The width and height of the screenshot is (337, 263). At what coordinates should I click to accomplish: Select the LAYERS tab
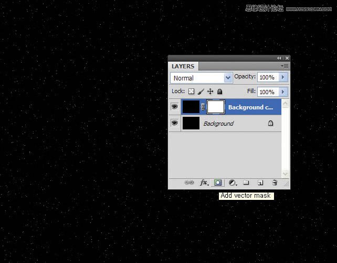183,66
